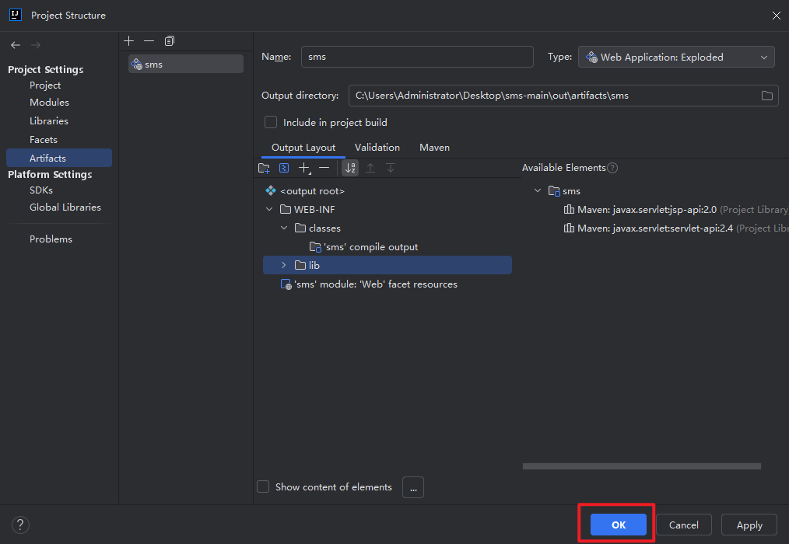This screenshot has height=544, width=789.
Task: Add a new artifact with plus icon
Action: 129,40
